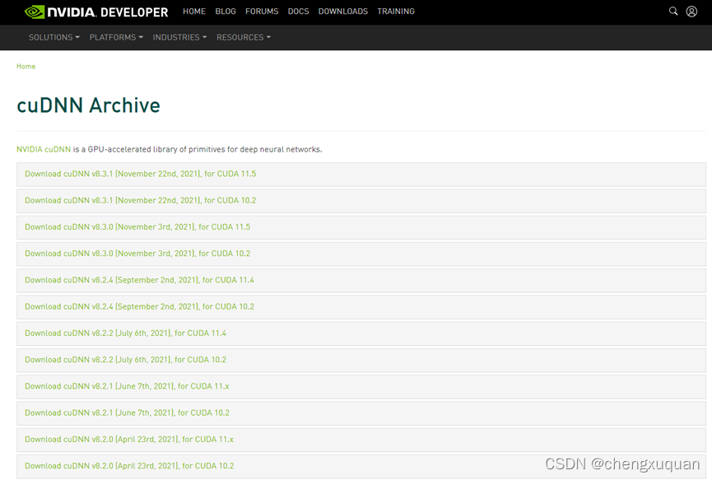Open the DOCS menu item

click(x=298, y=12)
